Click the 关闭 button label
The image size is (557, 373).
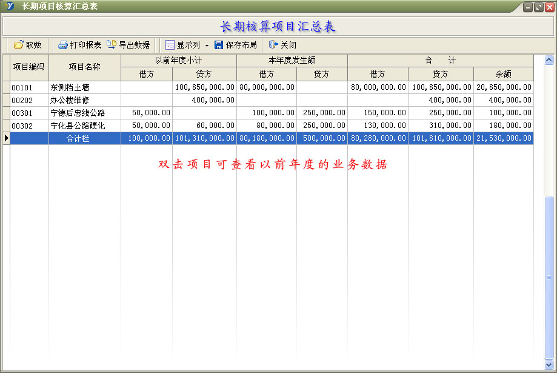point(289,45)
